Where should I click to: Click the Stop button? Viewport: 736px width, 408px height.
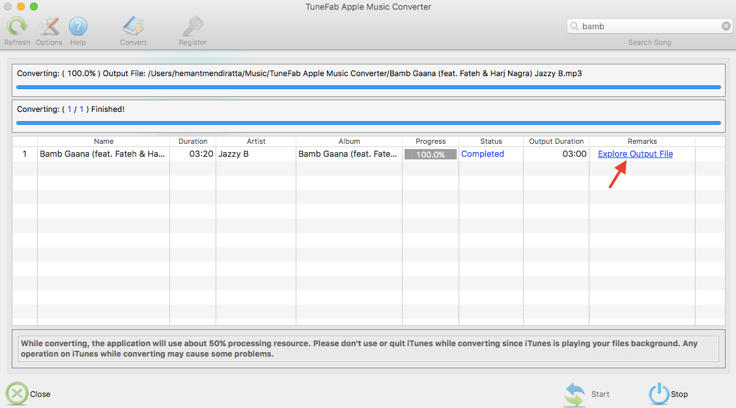pos(668,394)
